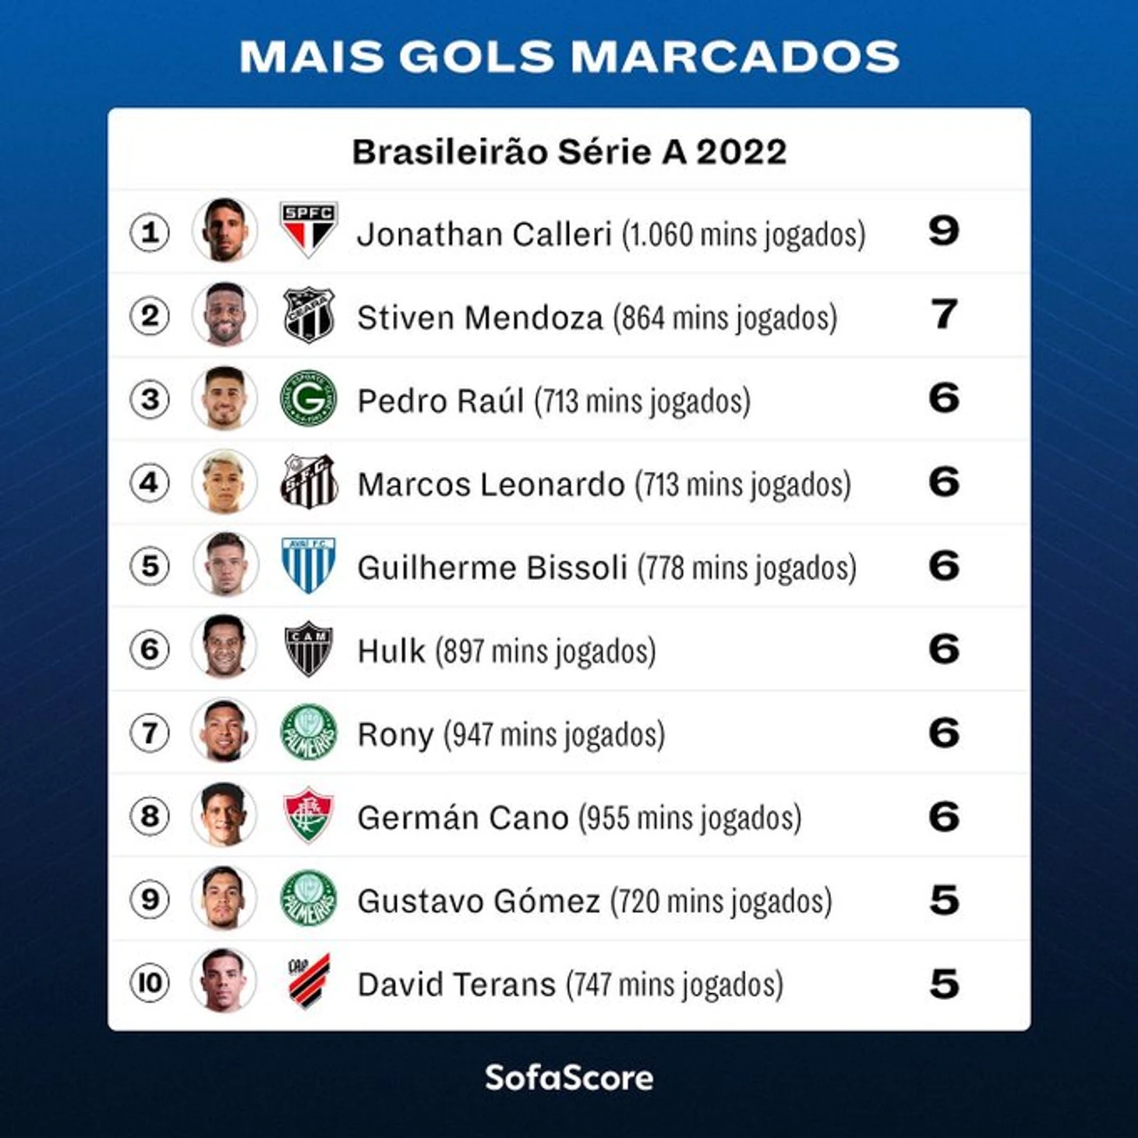Click the CAP Athletico Paranaense logo
The image size is (1138, 1138).
pyautogui.click(x=309, y=982)
